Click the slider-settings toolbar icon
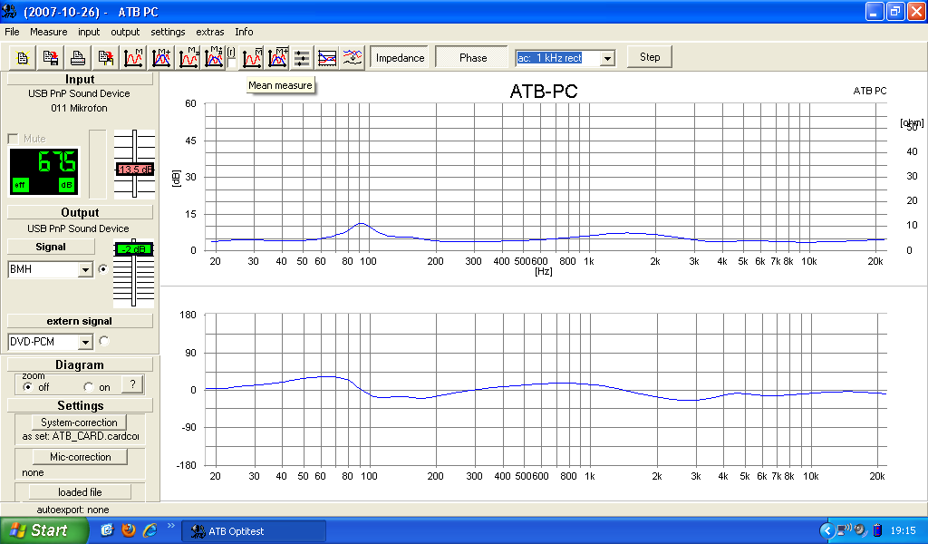Viewport: 928px width, 544px height. [x=302, y=58]
